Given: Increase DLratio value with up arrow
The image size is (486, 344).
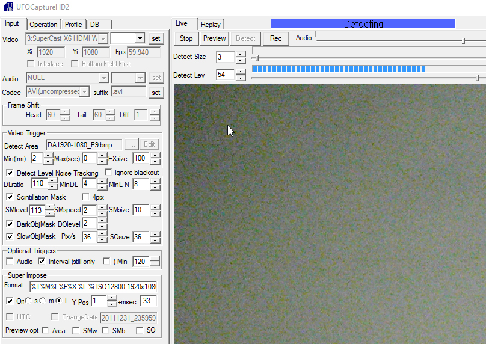Looking at the screenshot, I should [52, 181].
